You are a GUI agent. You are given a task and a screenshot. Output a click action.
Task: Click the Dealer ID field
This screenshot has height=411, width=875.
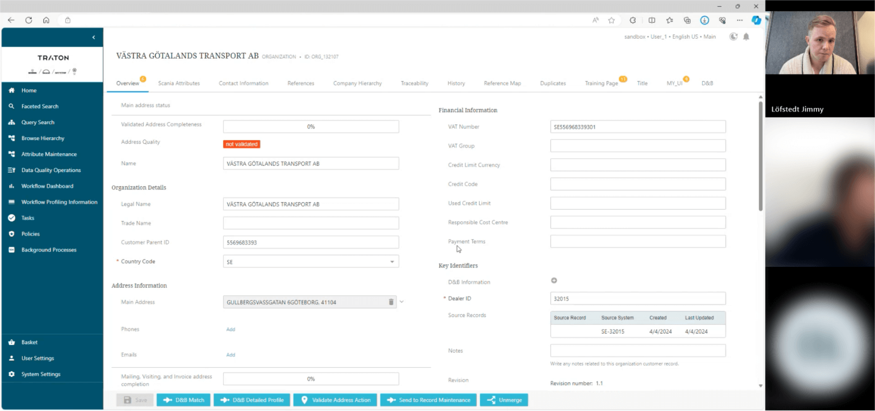pyautogui.click(x=638, y=299)
